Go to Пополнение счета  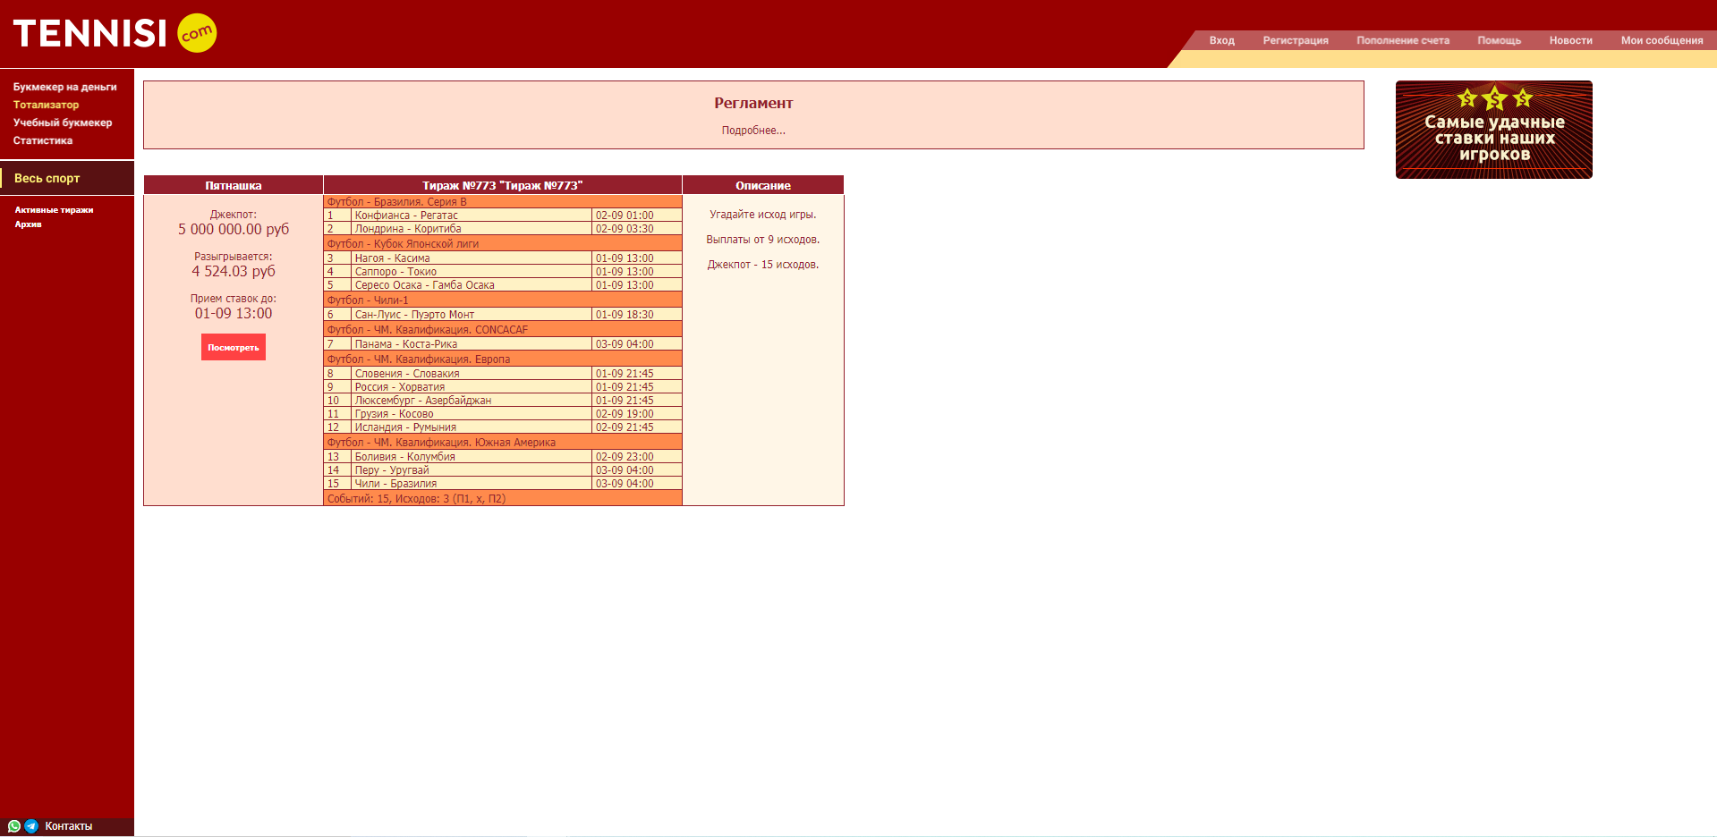coord(1402,40)
